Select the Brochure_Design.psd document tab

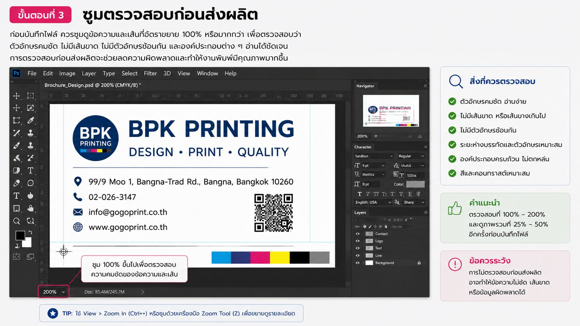(93, 85)
